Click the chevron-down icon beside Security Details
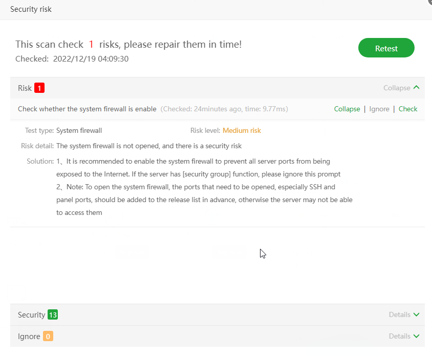 [416, 315]
